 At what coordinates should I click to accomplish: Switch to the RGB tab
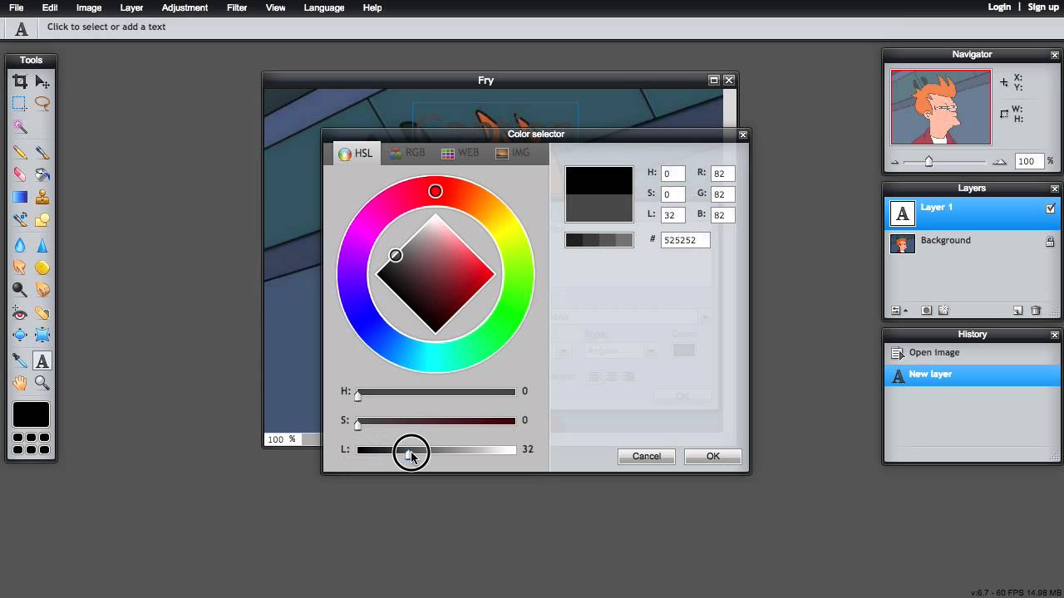pyautogui.click(x=407, y=153)
